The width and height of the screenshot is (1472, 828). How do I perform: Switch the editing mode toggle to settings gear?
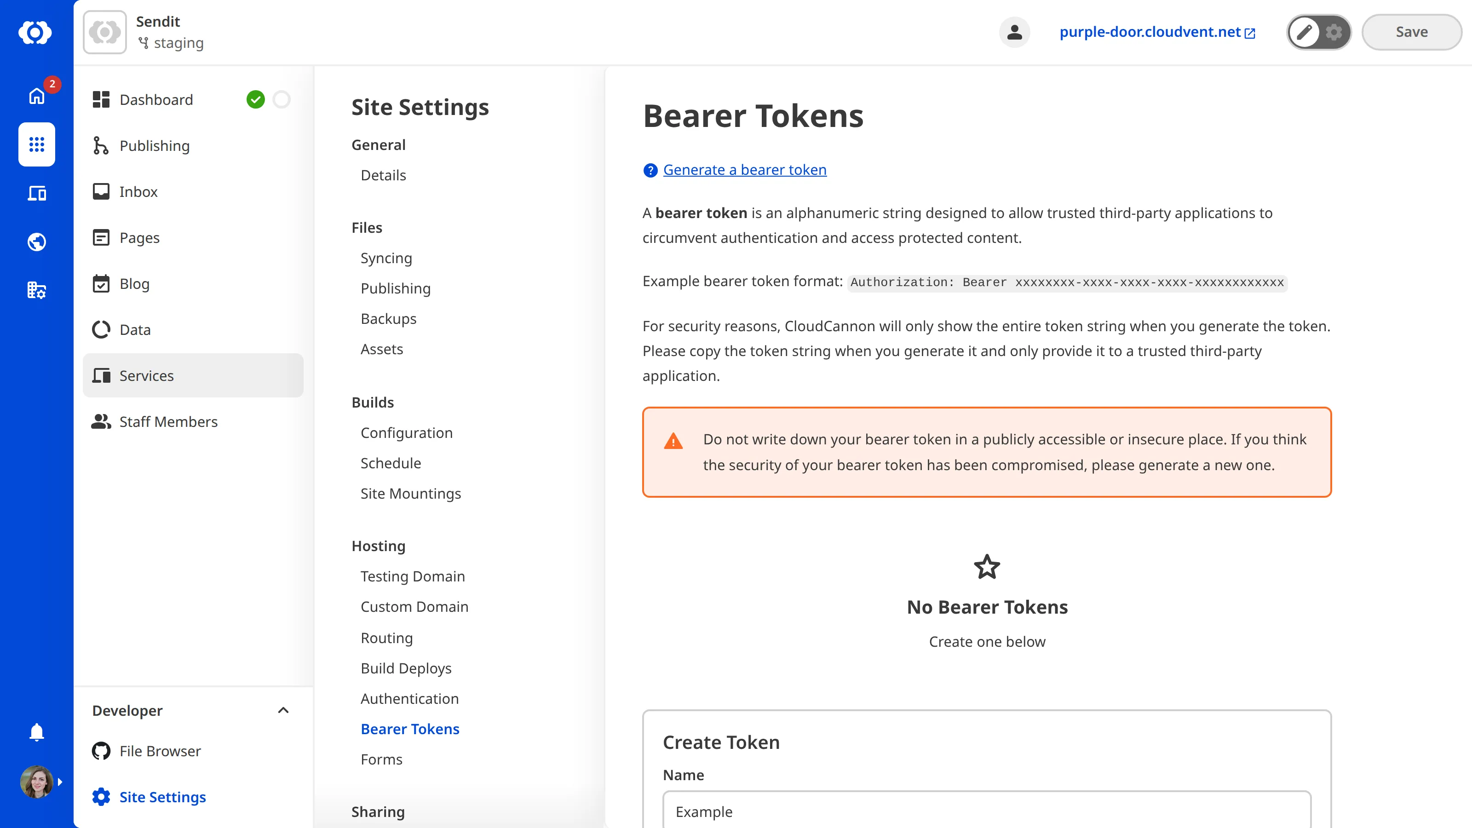tap(1334, 32)
